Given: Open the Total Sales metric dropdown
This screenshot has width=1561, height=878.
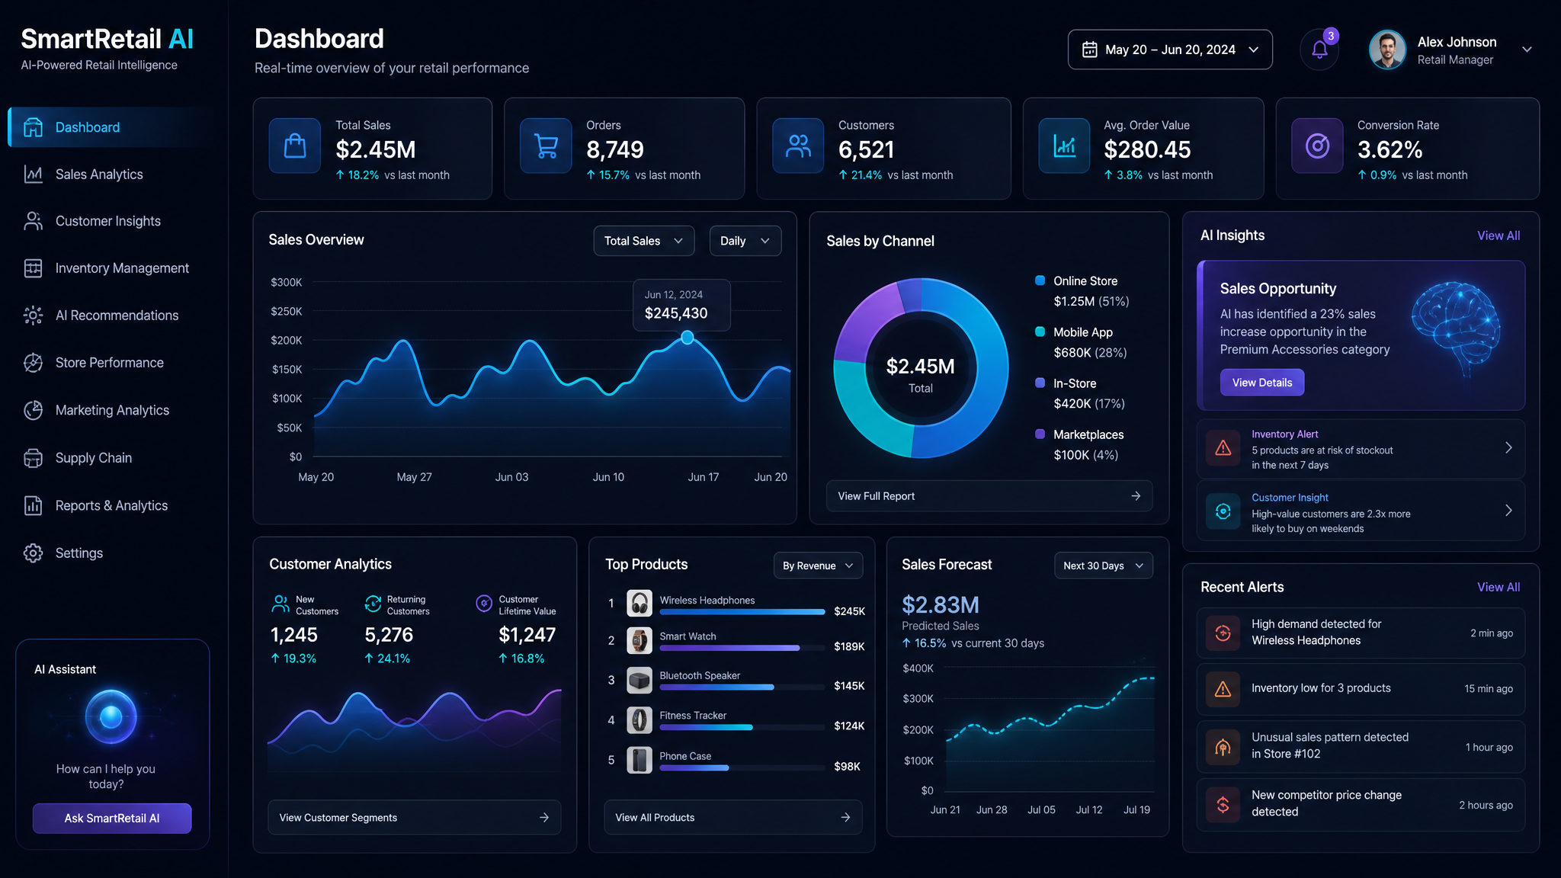Looking at the screenshot, I should click(x=644, y=241).
